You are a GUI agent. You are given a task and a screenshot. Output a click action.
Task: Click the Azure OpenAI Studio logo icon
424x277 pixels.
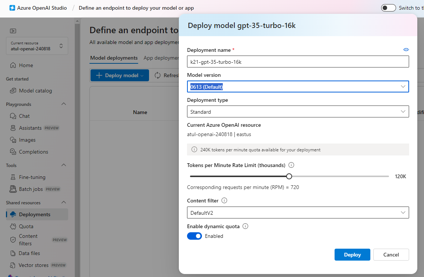(12, 8)
